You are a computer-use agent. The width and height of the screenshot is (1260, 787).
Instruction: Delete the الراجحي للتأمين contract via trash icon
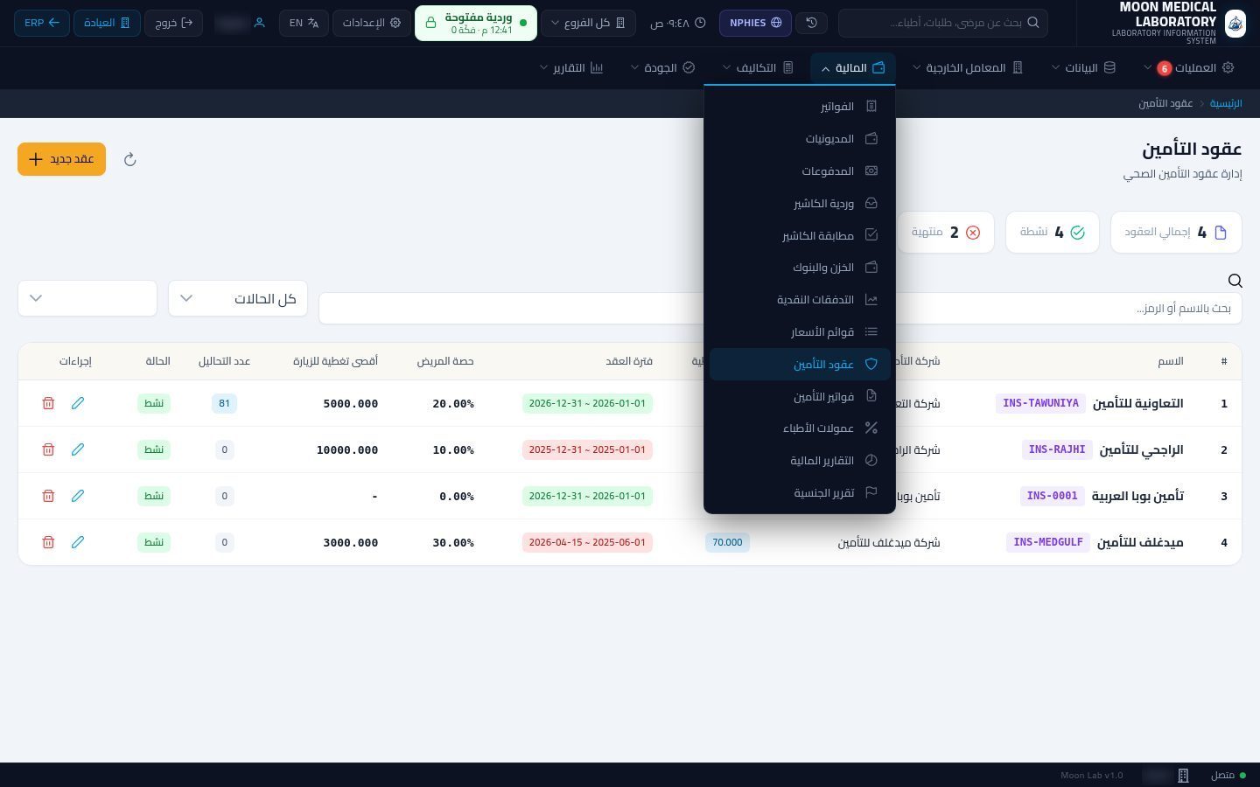48,449
